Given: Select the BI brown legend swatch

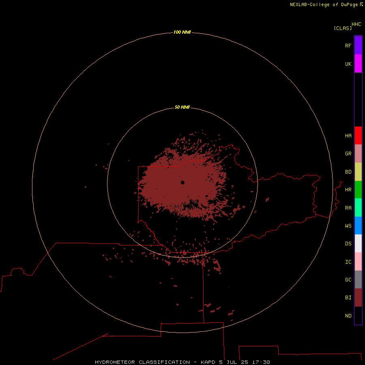Looking at the screenshot, I should (358, 298).
